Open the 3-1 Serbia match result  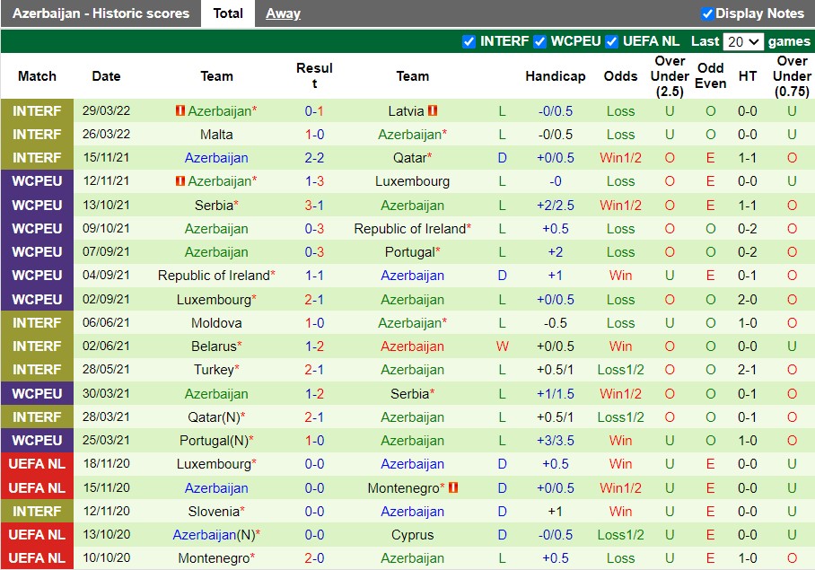click(x=314, y=205)
